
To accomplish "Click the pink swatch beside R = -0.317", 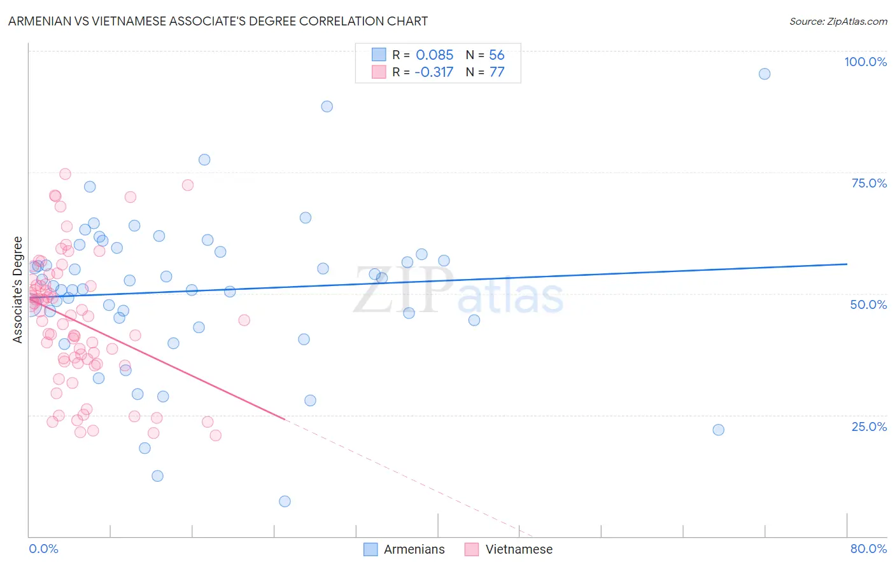I will tap(379, 72).
